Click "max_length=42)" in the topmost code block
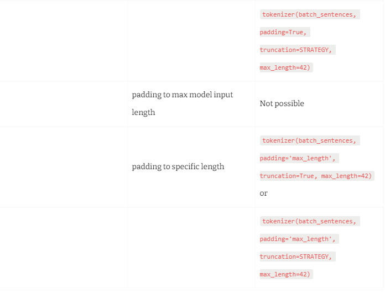385x293 pixels. click(x=285, y=67)
